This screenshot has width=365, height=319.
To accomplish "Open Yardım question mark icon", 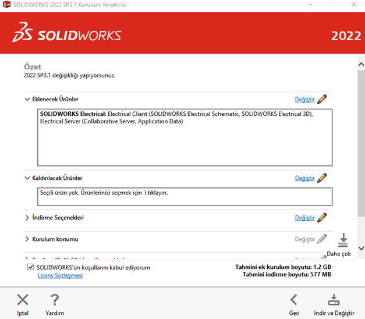I will click(55, 300).
